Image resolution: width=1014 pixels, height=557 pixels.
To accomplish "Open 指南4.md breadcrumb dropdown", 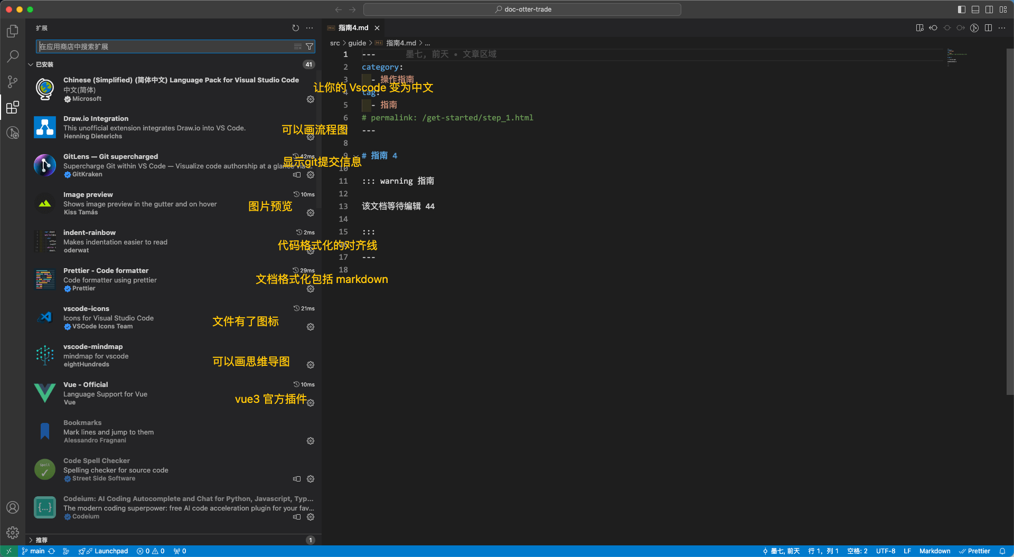I will (401, 43).
